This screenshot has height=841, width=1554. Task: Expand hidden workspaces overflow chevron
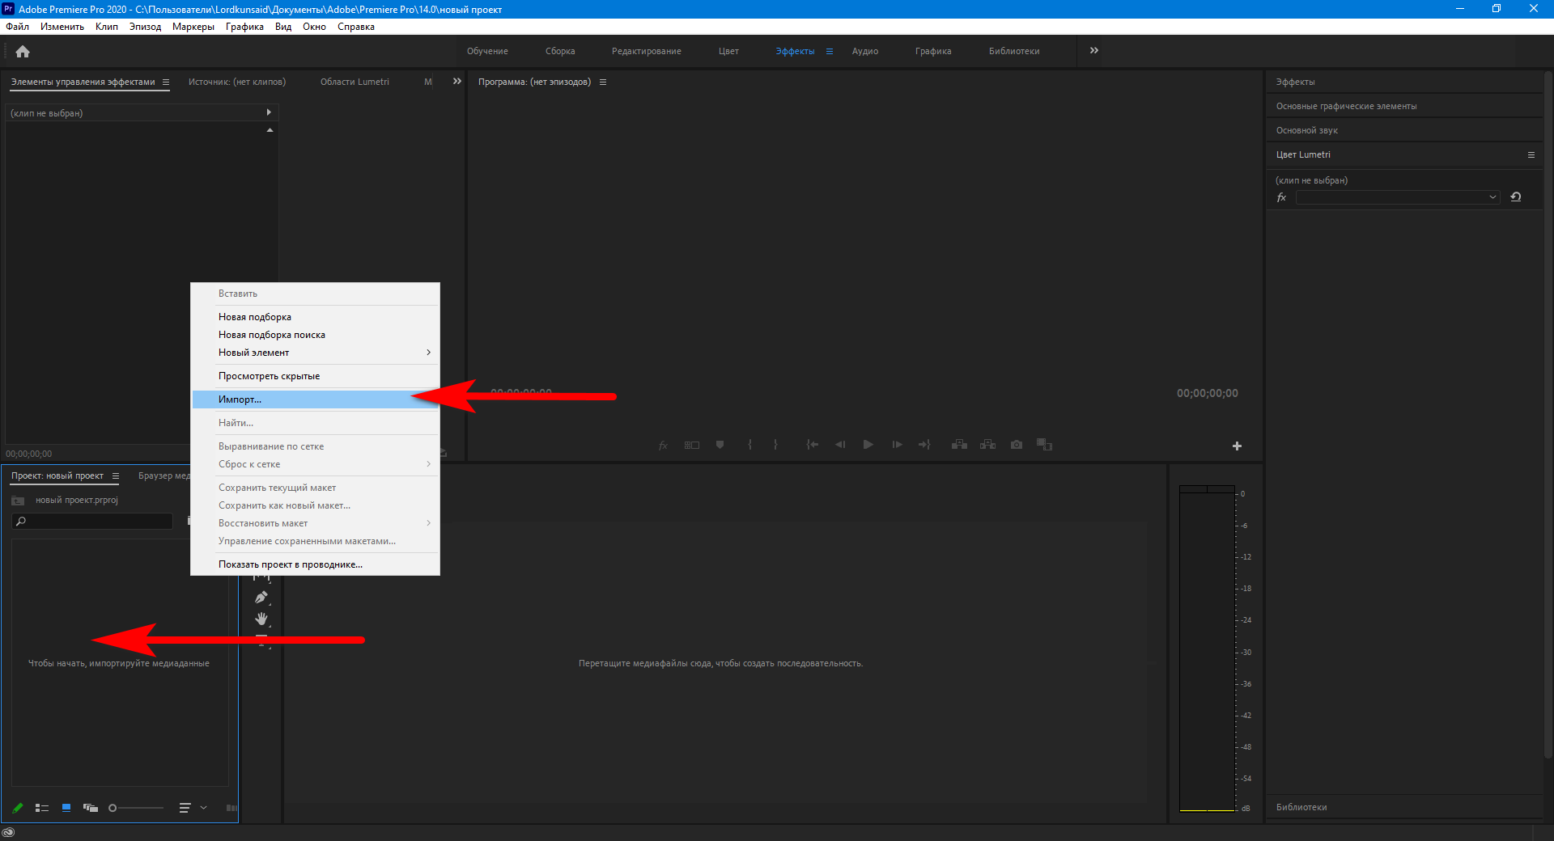[x=1094, y=51]
